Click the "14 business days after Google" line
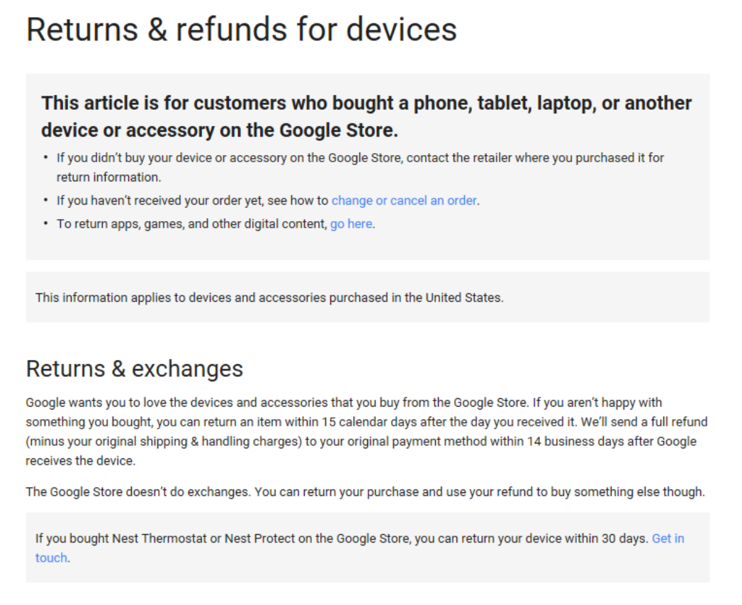Image resolution: width=742 pixels, height=605 pixels. 361,441
